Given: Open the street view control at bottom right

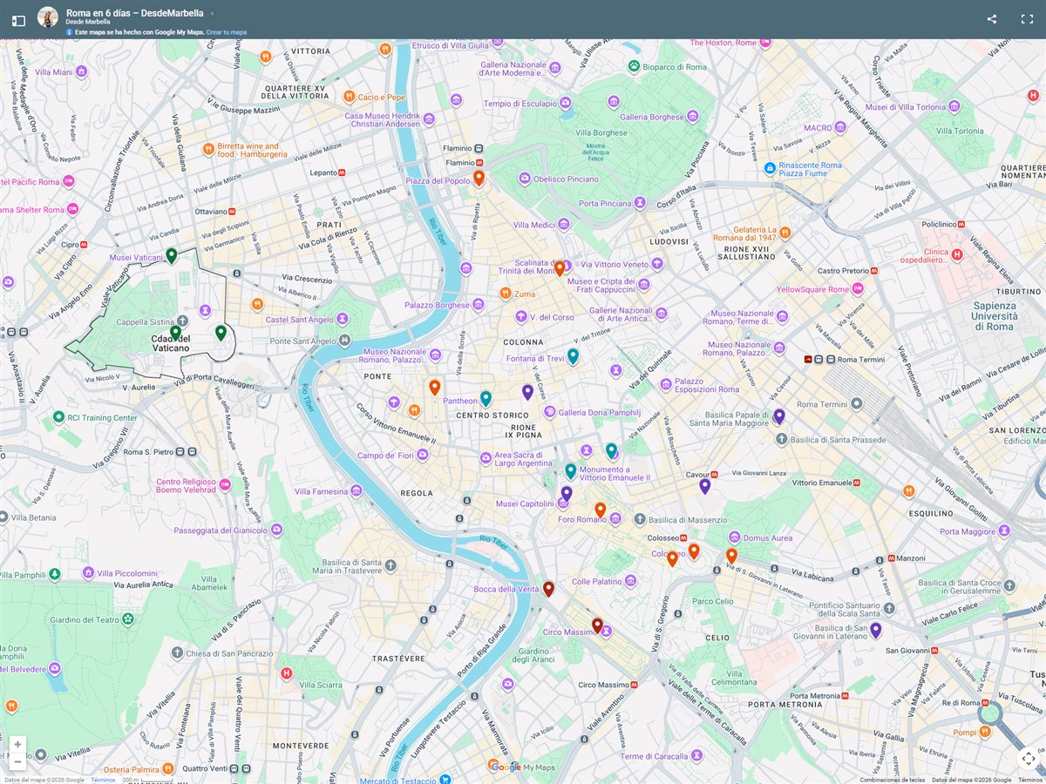Looking at the screenshot, I should click(1028, 759).
